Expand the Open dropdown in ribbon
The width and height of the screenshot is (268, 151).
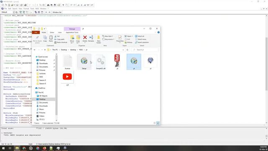tap(129, 36)
